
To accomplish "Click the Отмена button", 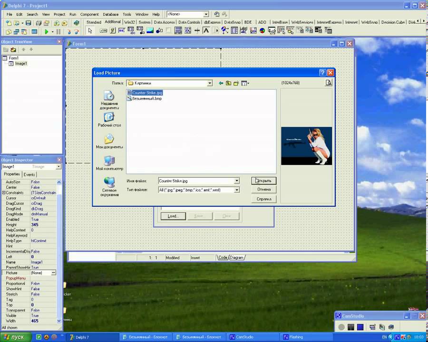I will 263,189.
